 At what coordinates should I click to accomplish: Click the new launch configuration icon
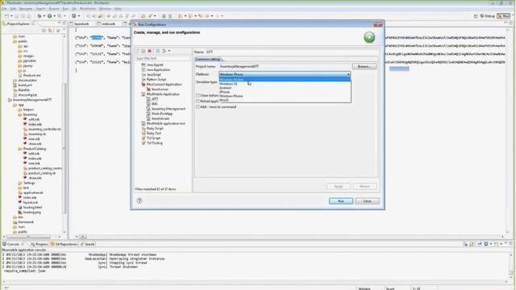138,51
